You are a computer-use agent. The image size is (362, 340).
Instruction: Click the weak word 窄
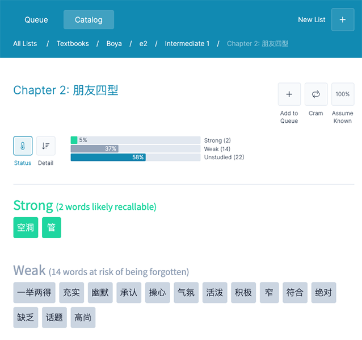[269, 293]
